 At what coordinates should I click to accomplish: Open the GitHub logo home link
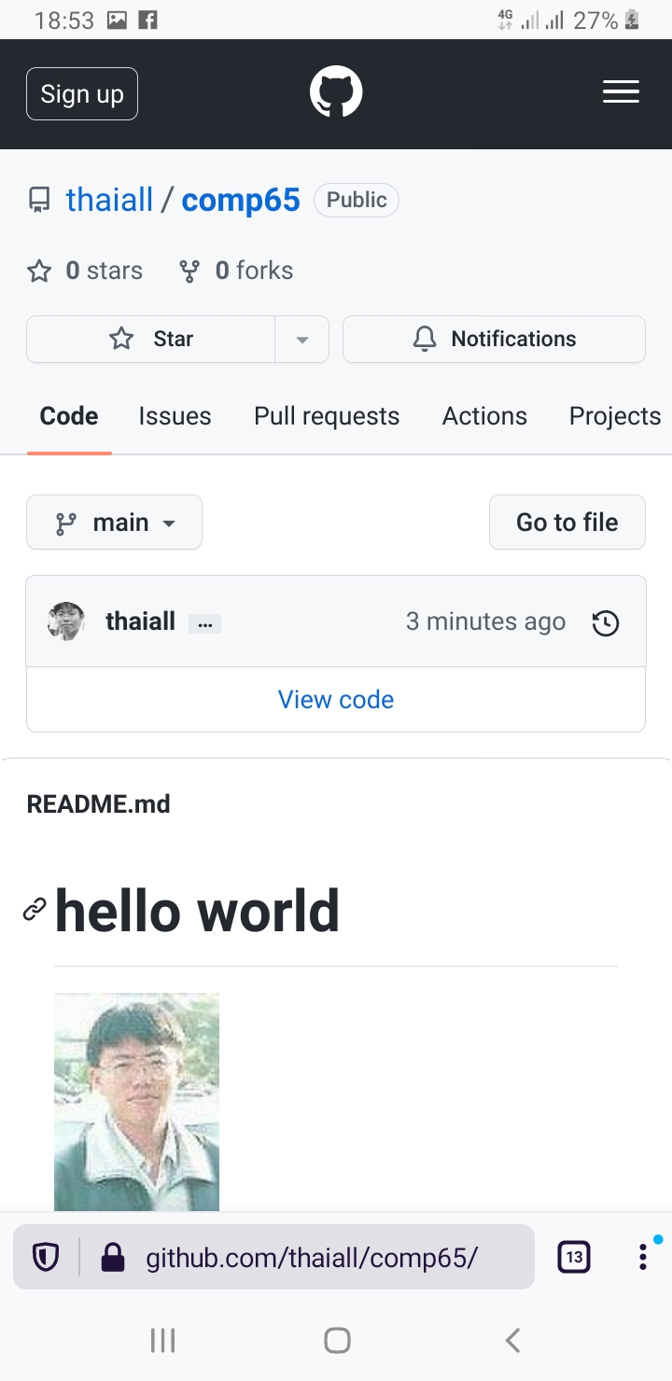(336, 94)
